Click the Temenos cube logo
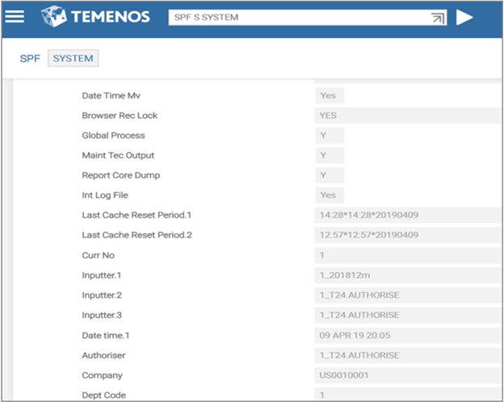The image size is (504, 402). tap(54, 17)
